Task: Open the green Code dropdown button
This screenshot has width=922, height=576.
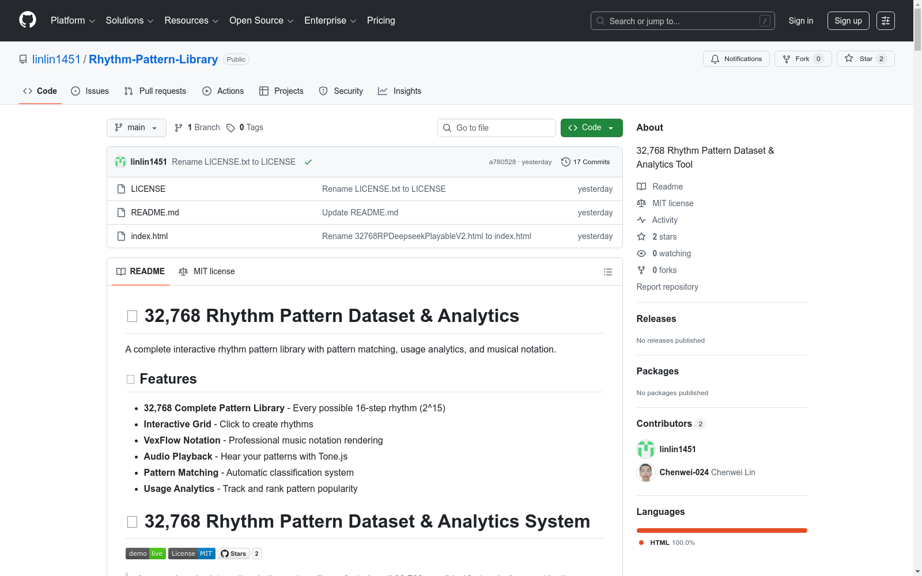Action: (592, 128)
